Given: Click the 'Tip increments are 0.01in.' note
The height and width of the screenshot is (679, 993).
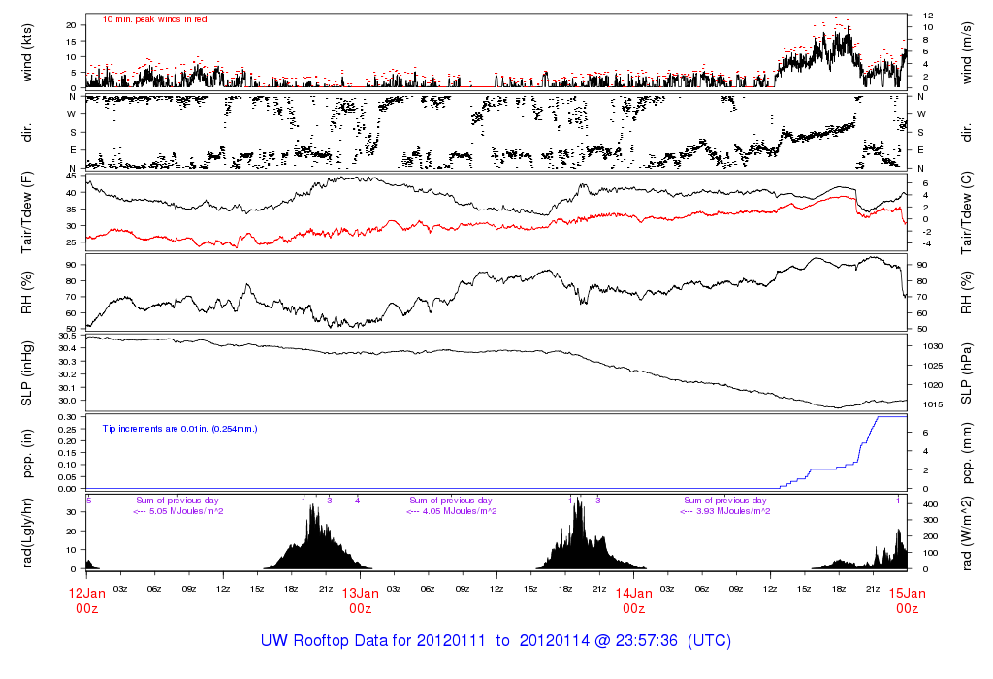Looking at the screenshot, I should [179, 429].
